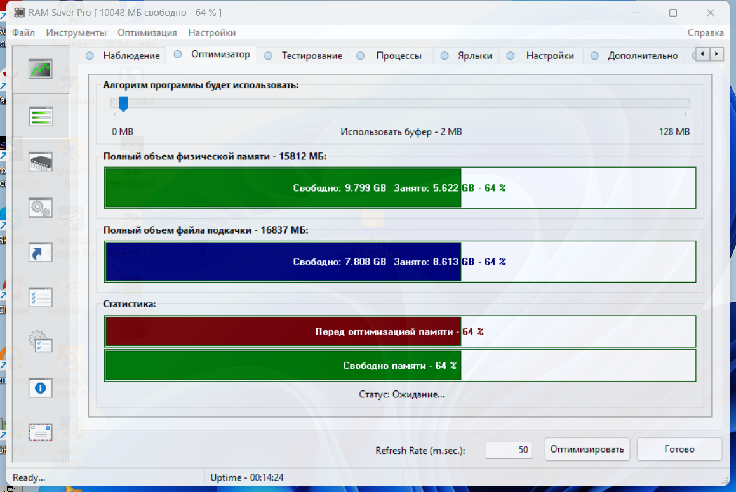Select the green bars optimizer sidebar icon
736x492 pixels.
point(41,116)
